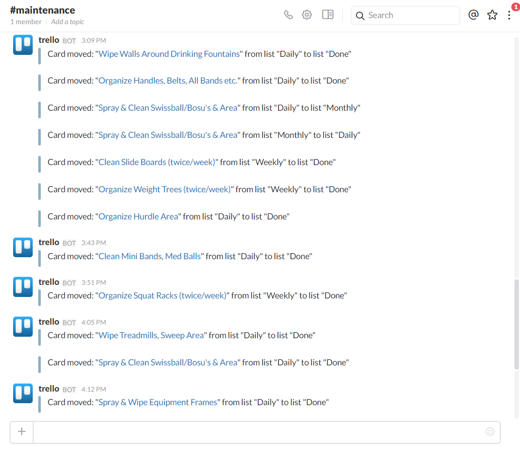Click inside the message input field

[x=252, y=431]
